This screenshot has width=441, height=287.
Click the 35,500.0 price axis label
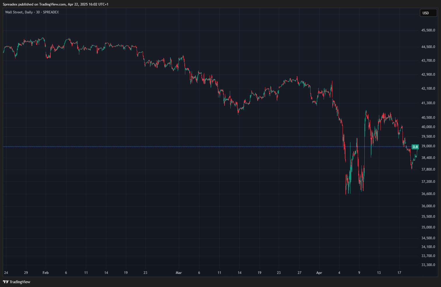click(x=428, y=217)
